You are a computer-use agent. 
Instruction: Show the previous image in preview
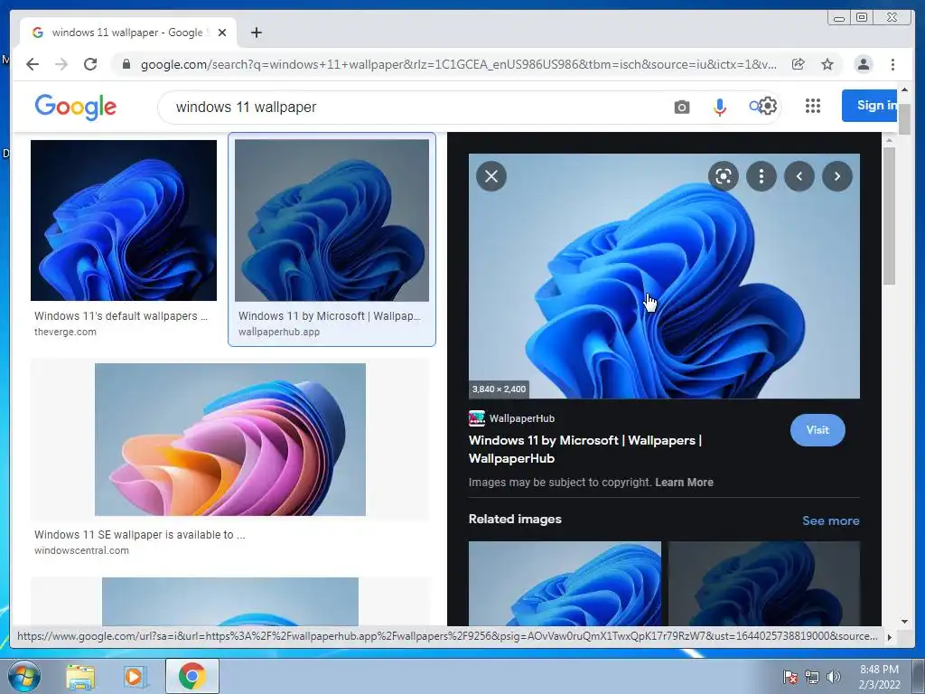point(799,176)
